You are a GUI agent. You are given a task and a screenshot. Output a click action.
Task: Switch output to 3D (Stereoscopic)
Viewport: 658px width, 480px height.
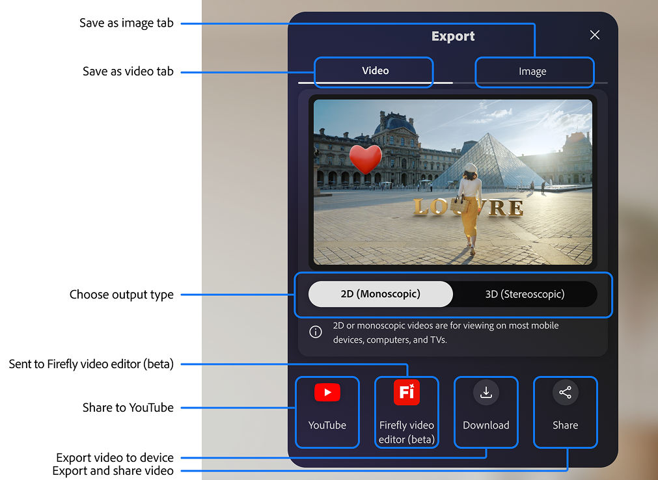click(525, 294)
